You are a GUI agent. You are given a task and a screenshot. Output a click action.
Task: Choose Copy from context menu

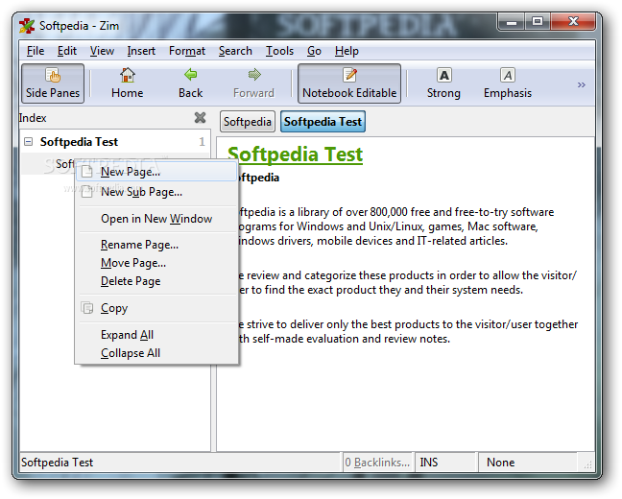(x=157, y=308)
